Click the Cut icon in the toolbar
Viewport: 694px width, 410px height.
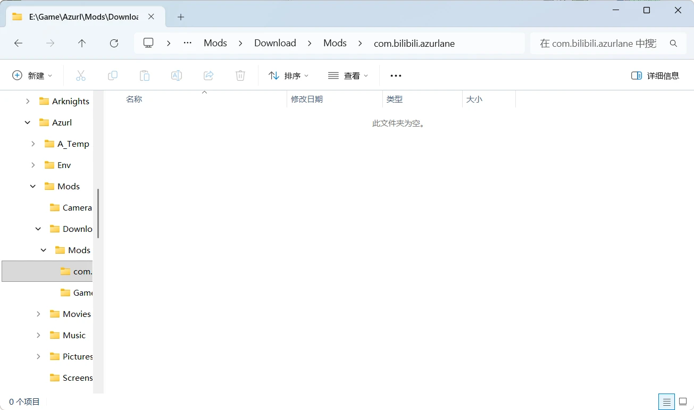click(81, 75)
